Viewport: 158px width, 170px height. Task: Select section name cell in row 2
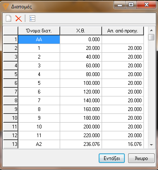39,48
